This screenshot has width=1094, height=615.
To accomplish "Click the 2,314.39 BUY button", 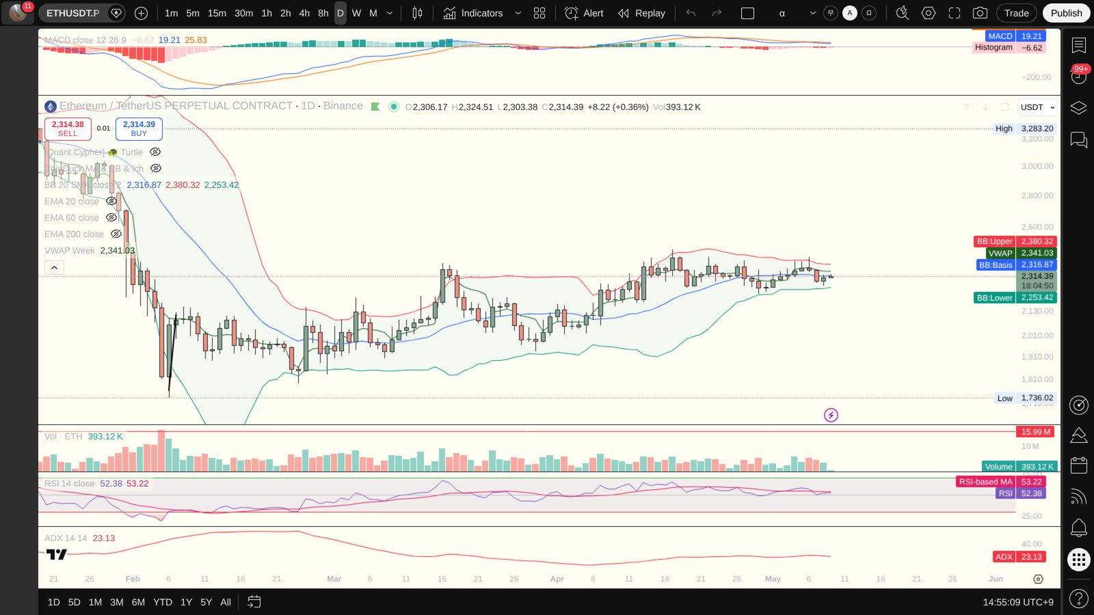I will [x=139, y=128].
